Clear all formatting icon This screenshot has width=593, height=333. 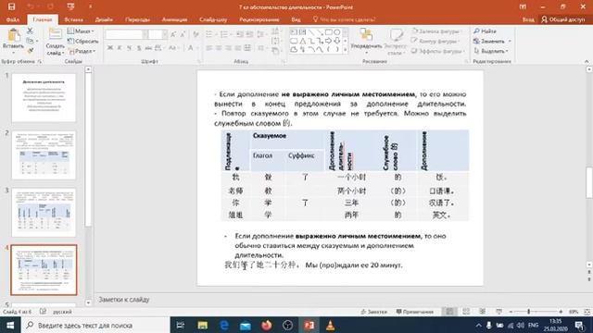coord(196,35)
